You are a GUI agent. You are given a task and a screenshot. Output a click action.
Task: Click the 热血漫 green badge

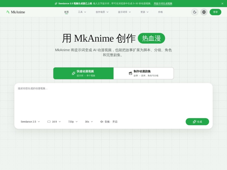tap(152, 38)
